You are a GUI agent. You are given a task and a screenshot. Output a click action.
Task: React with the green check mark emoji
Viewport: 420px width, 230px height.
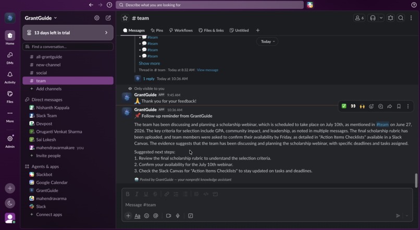click(x=344, y=106)
